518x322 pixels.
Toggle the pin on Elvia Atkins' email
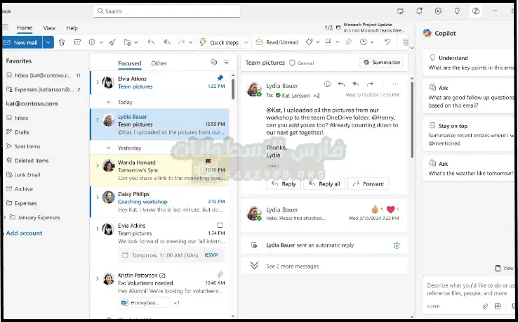pos(220,78)
